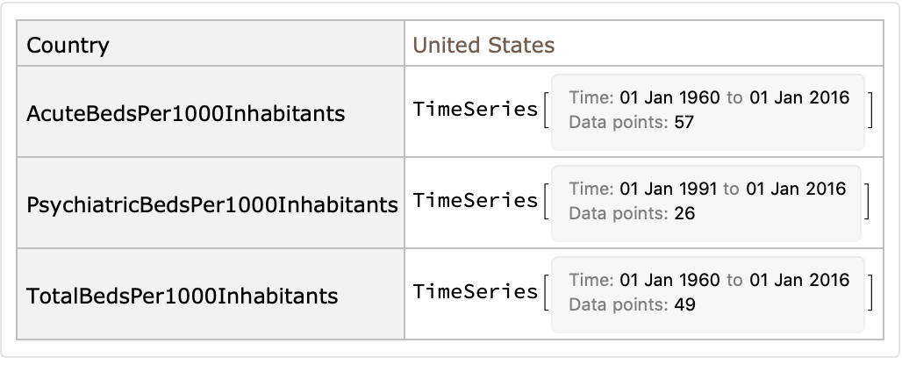The image size is (902, 386).
Task: Click the AcuteBedsPer1000Inhabitants row label
Action: pyautogui.click(x=186, y=113)
